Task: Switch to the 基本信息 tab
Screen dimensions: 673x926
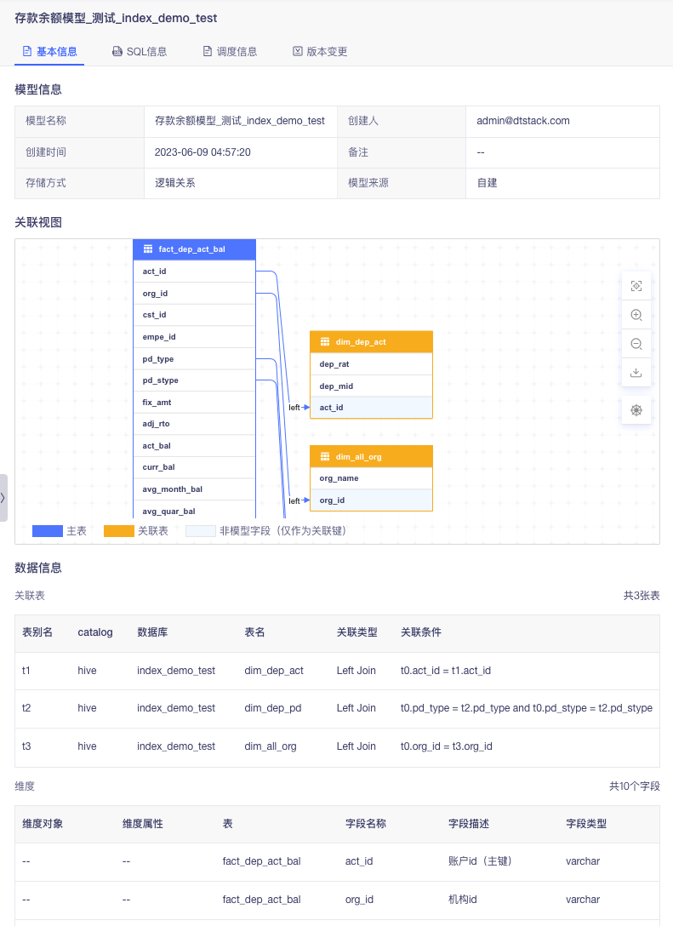Action: pos(49,51)
